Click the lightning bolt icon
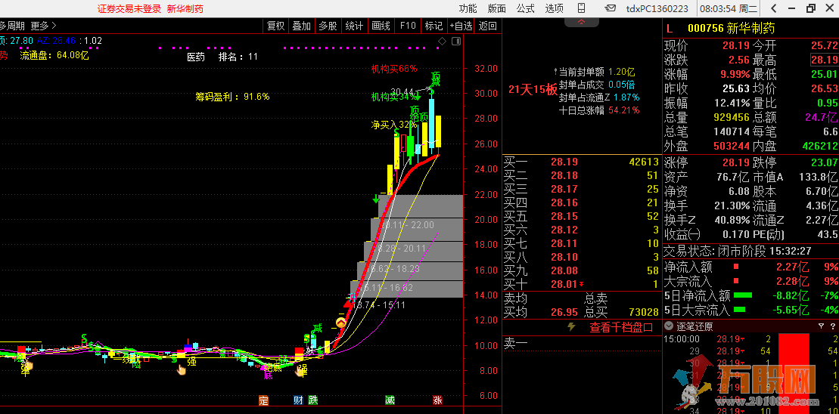This screenshot has height=414, width=839. [x=571, y=327]
